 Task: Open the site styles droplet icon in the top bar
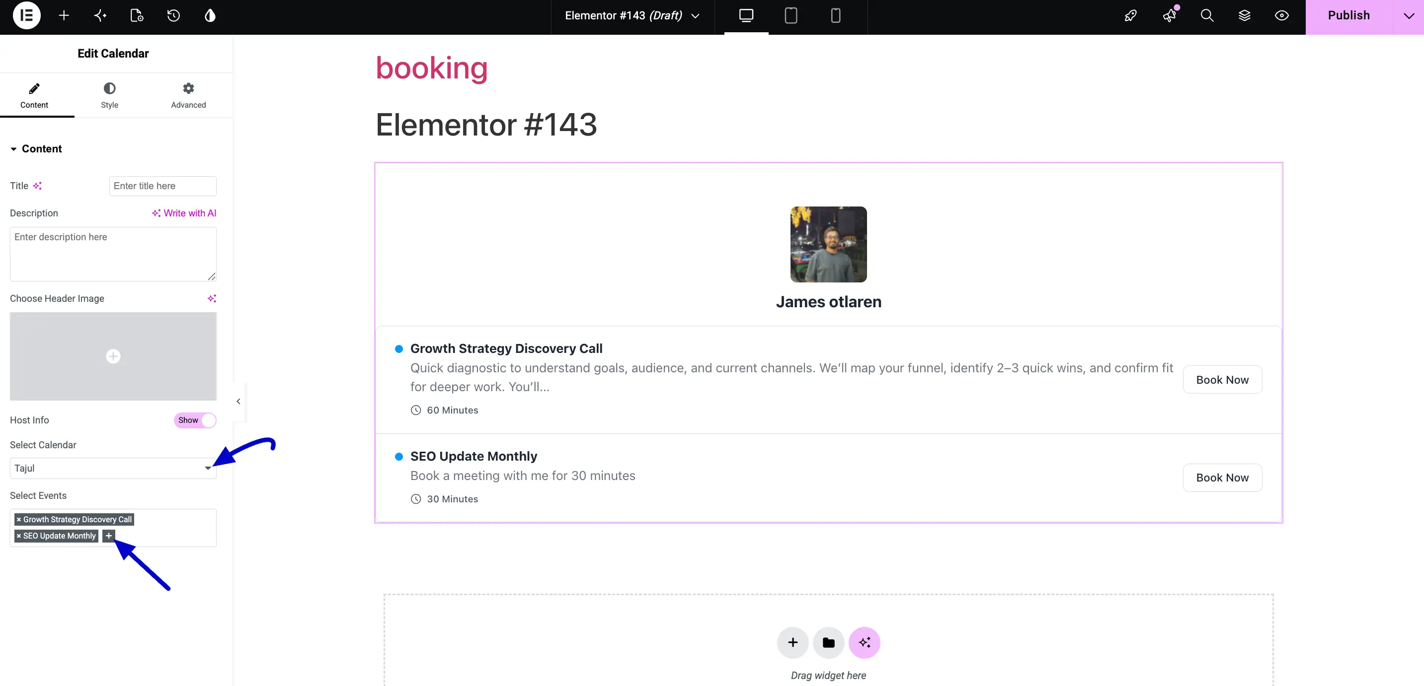(210, 15)
